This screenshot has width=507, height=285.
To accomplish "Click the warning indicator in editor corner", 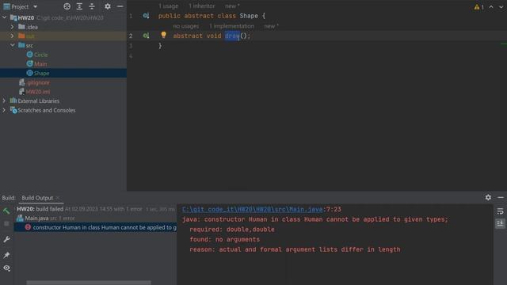I will click(x=478, y=7).
